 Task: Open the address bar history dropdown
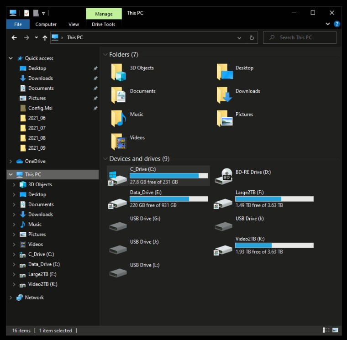[240, 38]
